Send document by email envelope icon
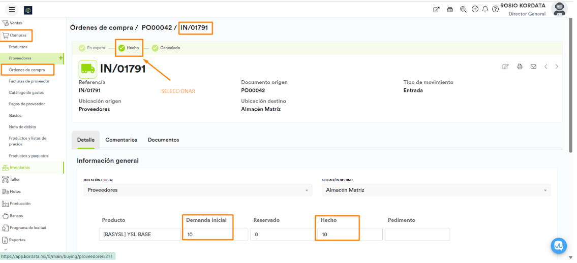 pyautogui.click(x=533, y=67)
